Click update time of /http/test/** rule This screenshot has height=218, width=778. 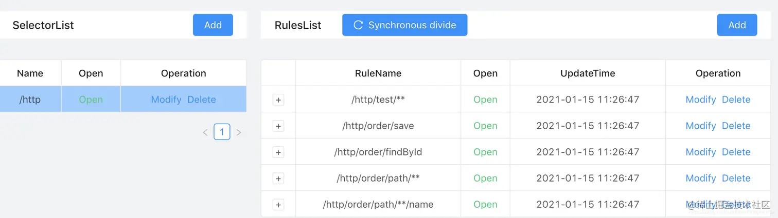(x=588, y=100)
